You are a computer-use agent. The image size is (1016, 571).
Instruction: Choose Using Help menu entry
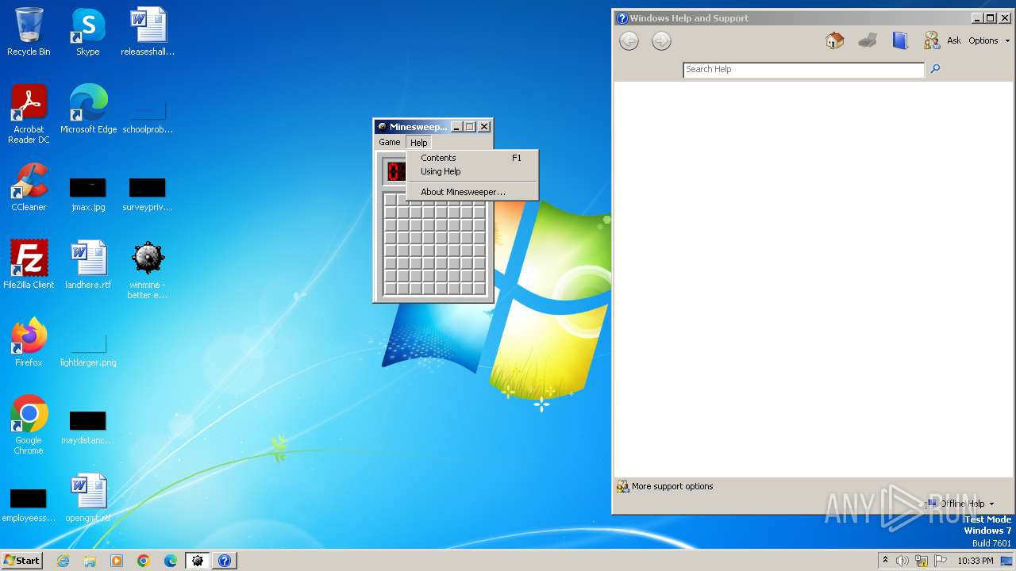(x=472, y=171)
